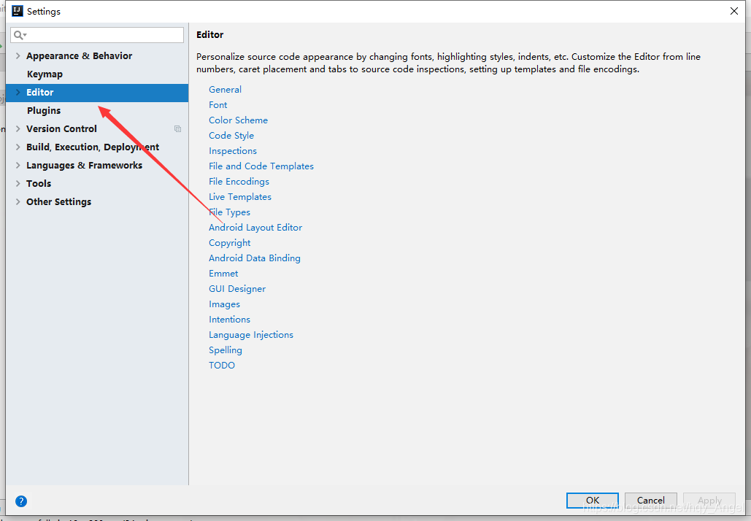Expand the Version Control chevron
The height and width of the screenshot is (521, 751).
(18, 128)
